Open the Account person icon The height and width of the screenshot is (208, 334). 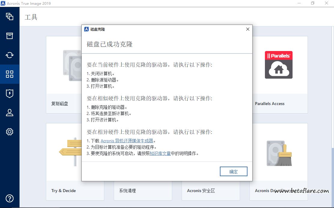[10, 113]
